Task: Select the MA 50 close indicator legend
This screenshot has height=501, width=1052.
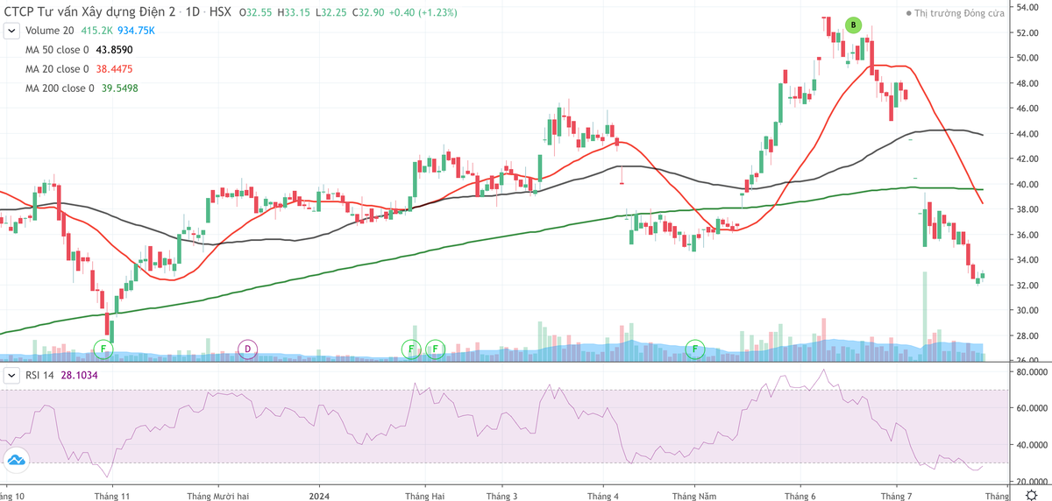Action: tap(57, 50)
